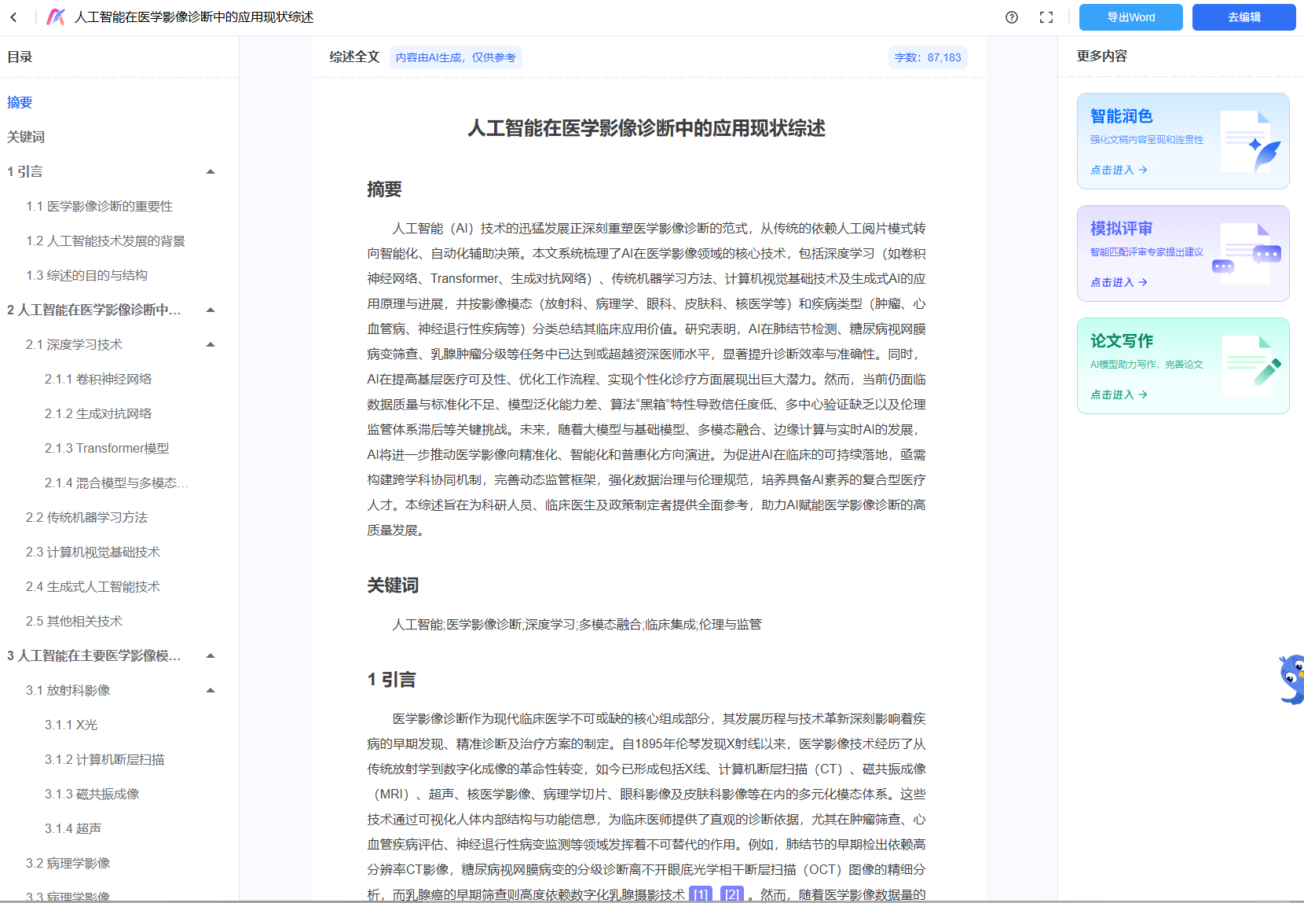Screen dimensions: 1304x903
Task: Open the help question mark icon
Action: (1012, 17)
